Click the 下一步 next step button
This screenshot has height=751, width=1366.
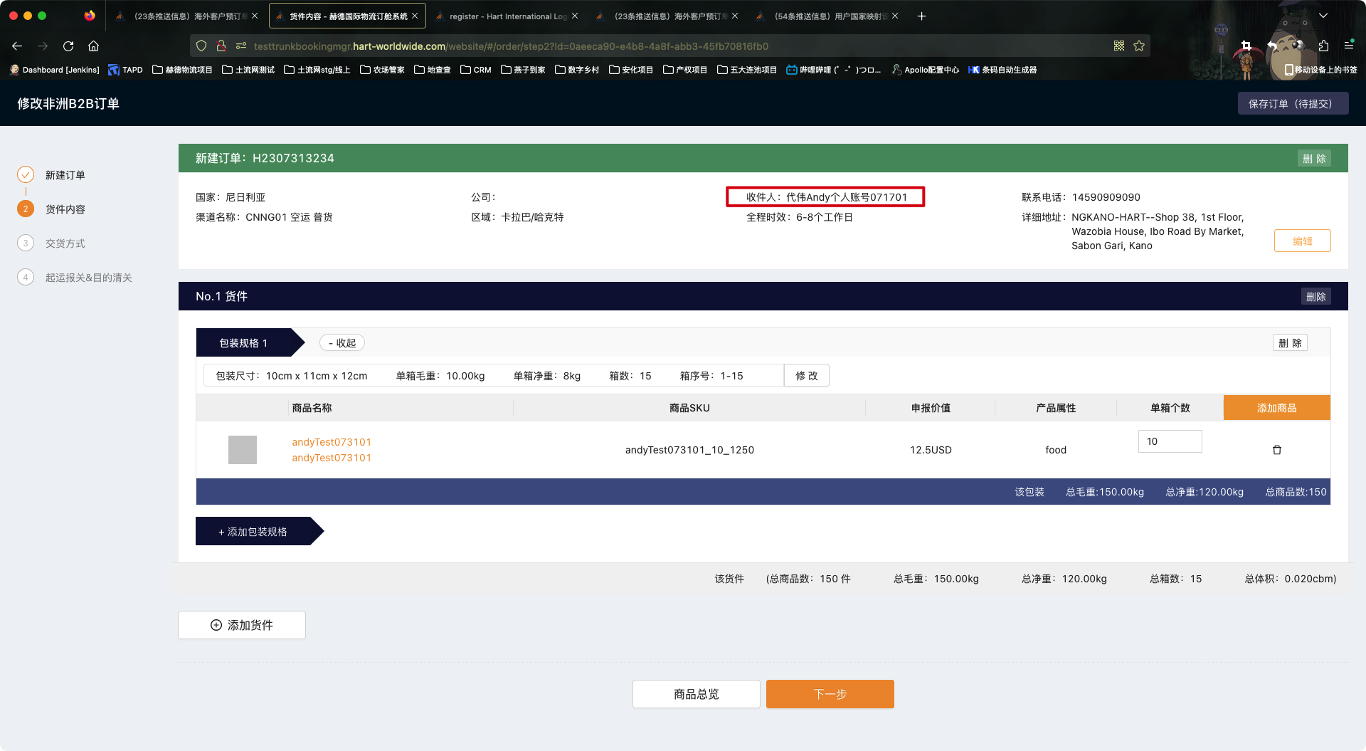830,694
